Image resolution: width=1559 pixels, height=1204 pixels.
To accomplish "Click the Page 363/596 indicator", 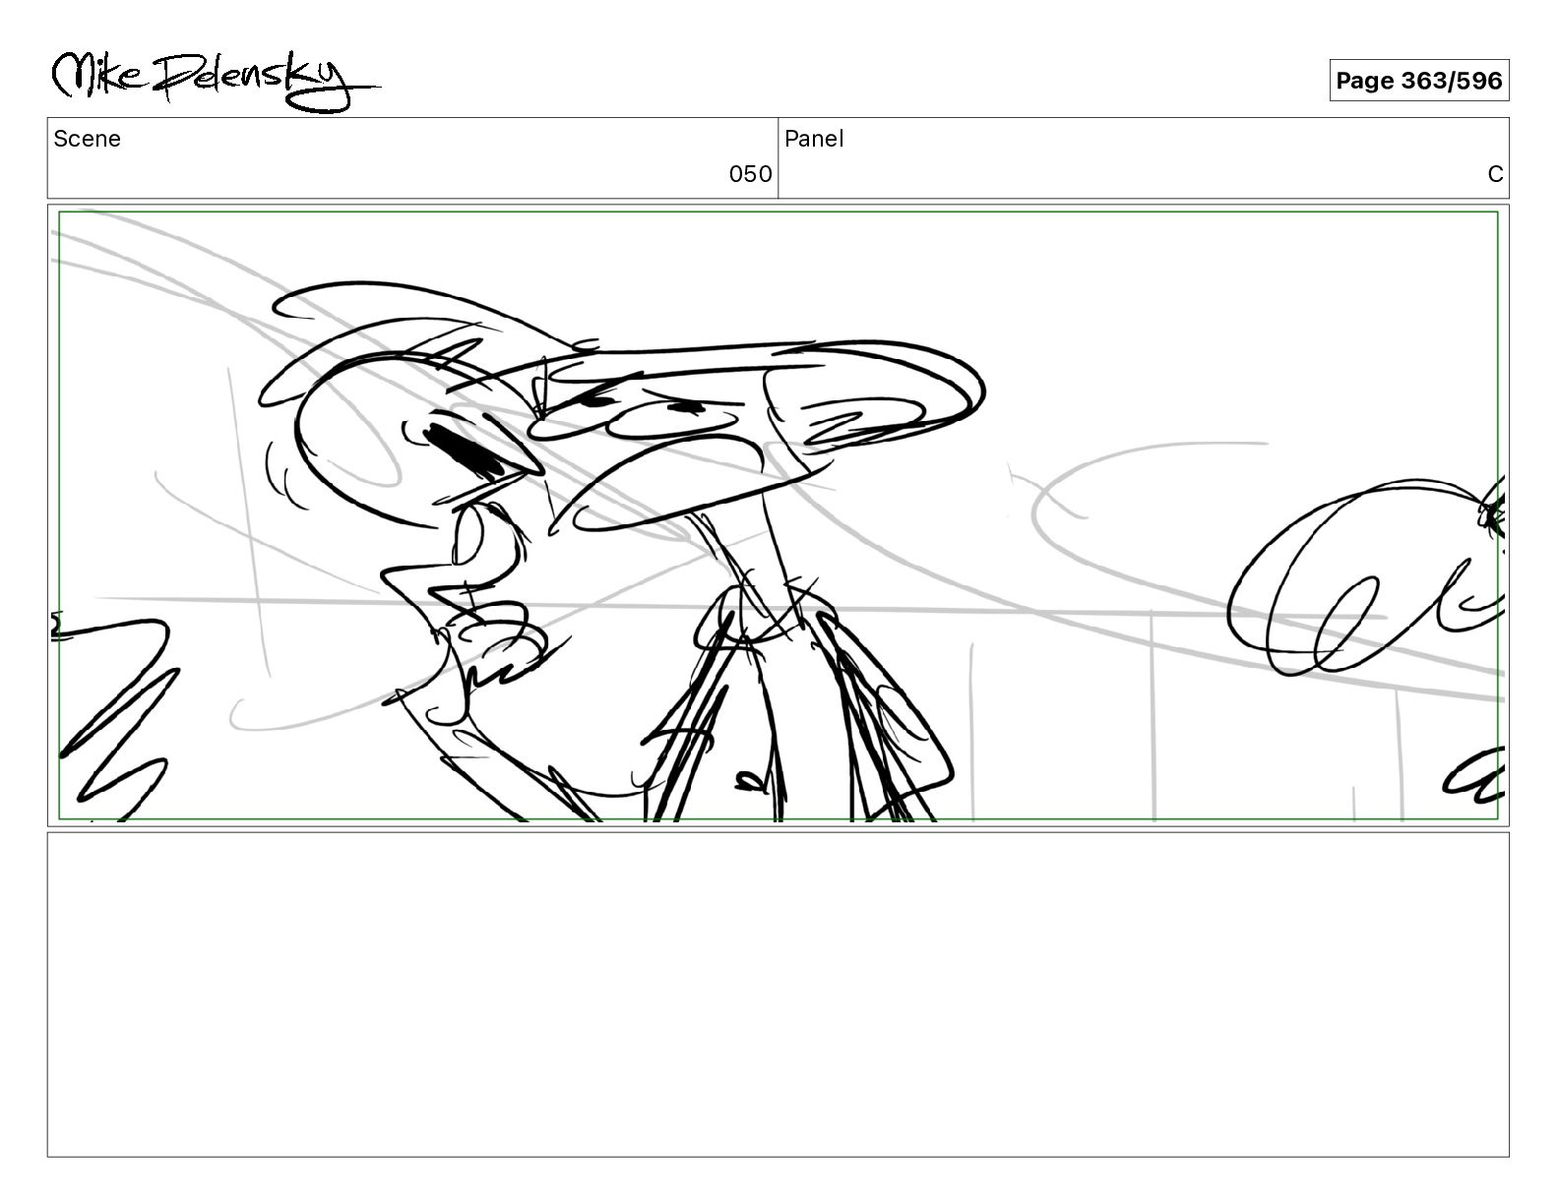I will pos(1418,81).
